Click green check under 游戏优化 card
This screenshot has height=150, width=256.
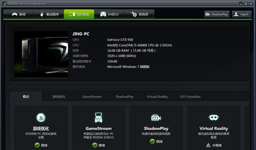(x=37, y=145)
